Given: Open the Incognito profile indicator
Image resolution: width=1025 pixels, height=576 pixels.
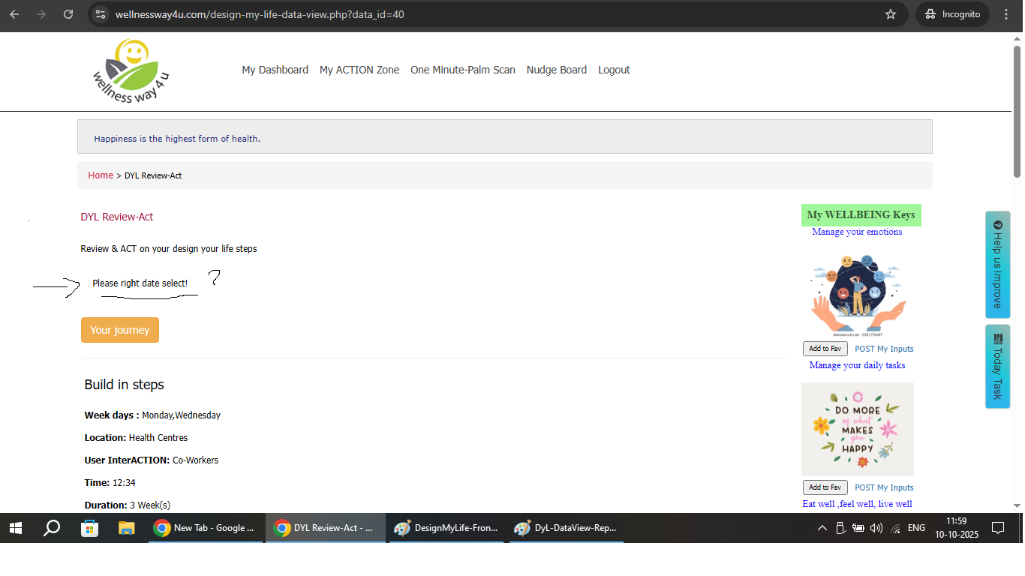Looking at the screenshot, I should pos(952,14).
